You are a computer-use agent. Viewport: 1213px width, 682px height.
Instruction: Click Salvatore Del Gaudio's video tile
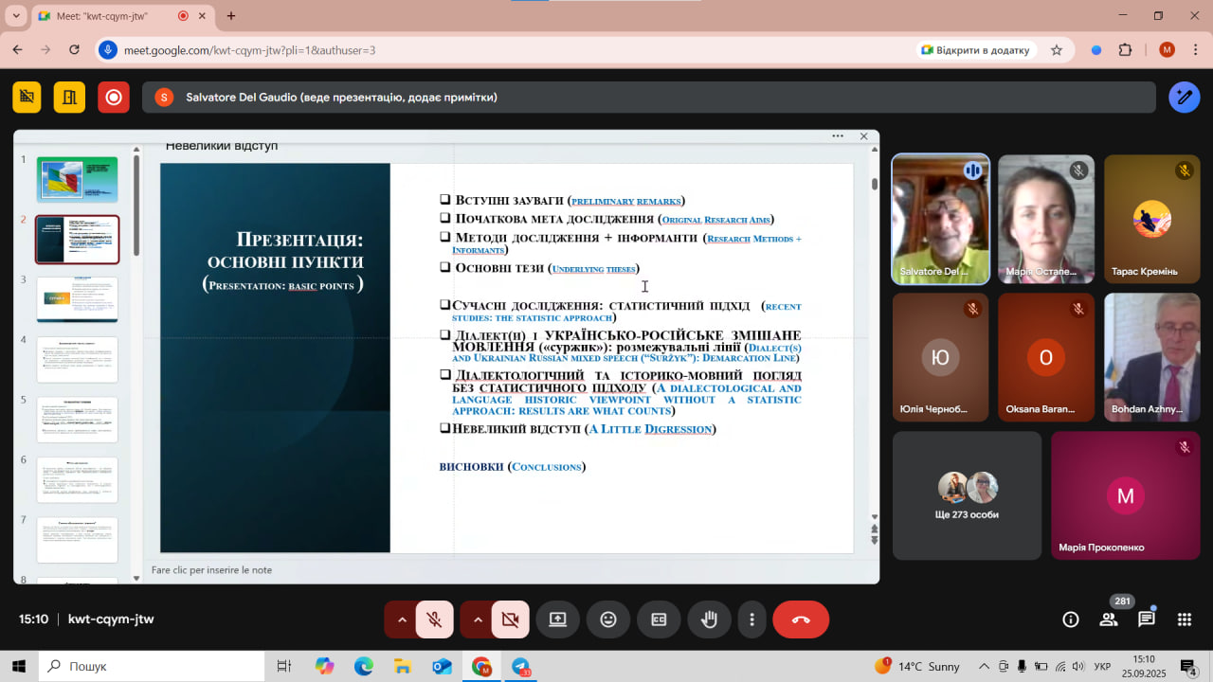pyautogui.click(x=941, y=220)
